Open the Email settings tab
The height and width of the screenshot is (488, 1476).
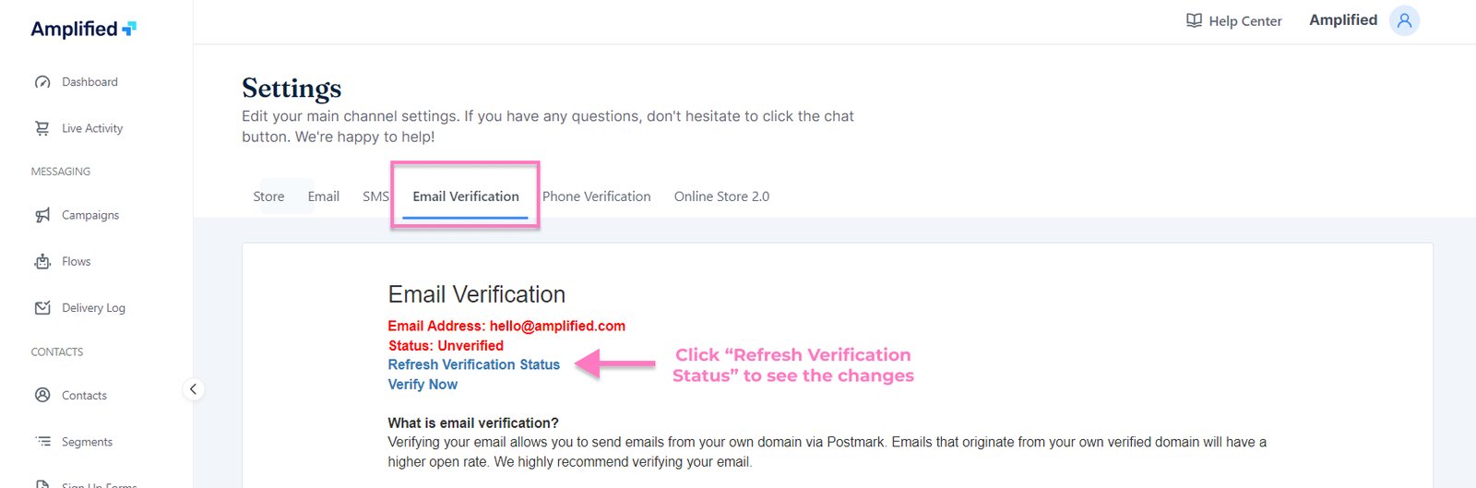(x=323, y=196)
